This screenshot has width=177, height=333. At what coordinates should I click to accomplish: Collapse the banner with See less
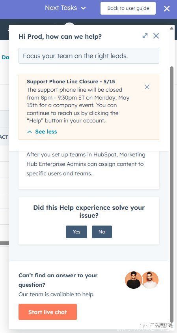pos(46,132)
